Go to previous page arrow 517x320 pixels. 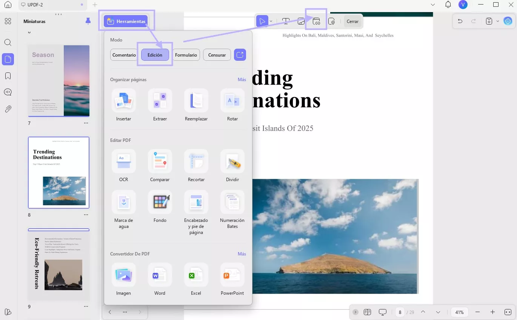point(423,312)
